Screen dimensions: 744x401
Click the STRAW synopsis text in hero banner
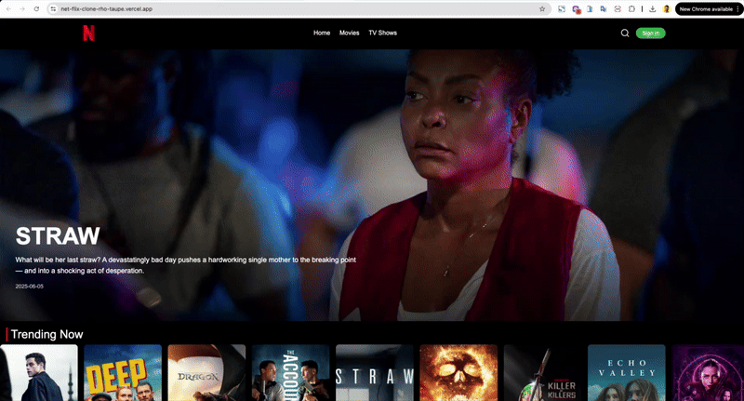click(185, 265)
